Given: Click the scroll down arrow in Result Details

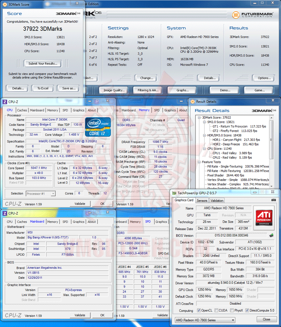Looking at the screenshot, I should coord(271,186).
